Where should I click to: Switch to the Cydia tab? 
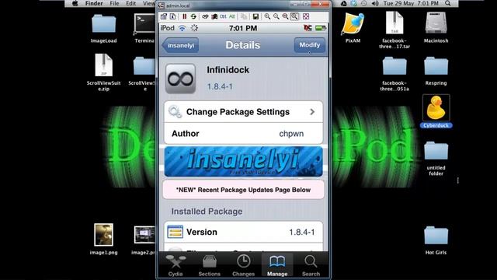click(x=176, y=266)
